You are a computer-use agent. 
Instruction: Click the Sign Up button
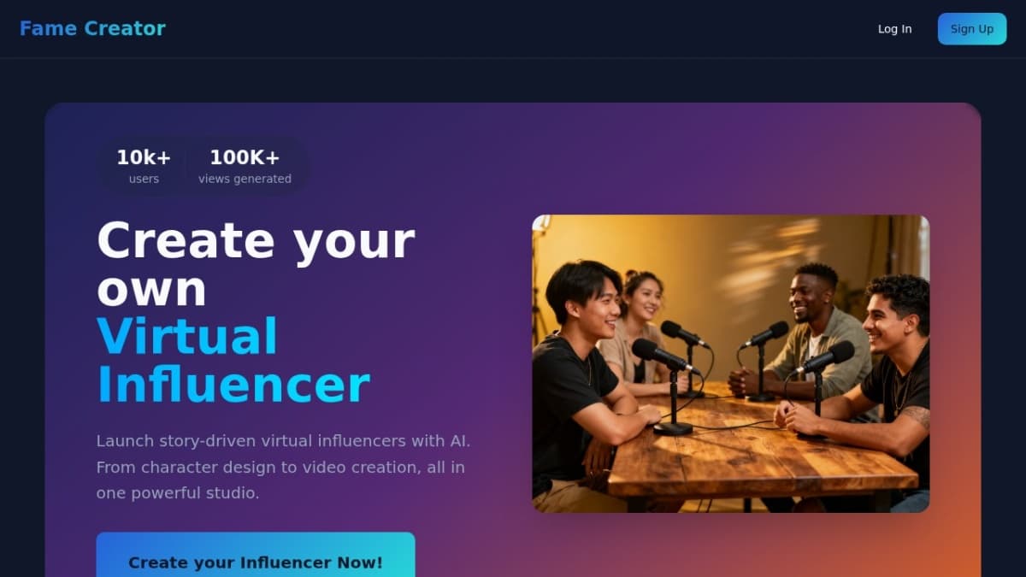point(972,29)
